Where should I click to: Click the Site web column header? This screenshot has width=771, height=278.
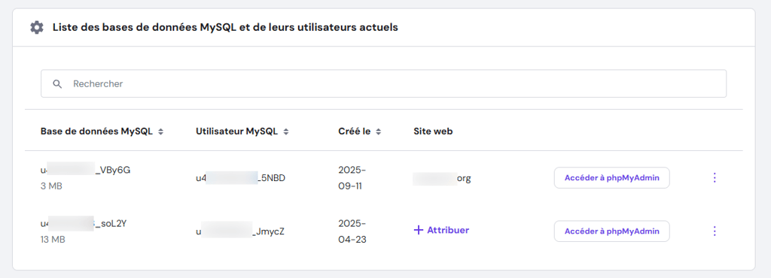(433, 131)
